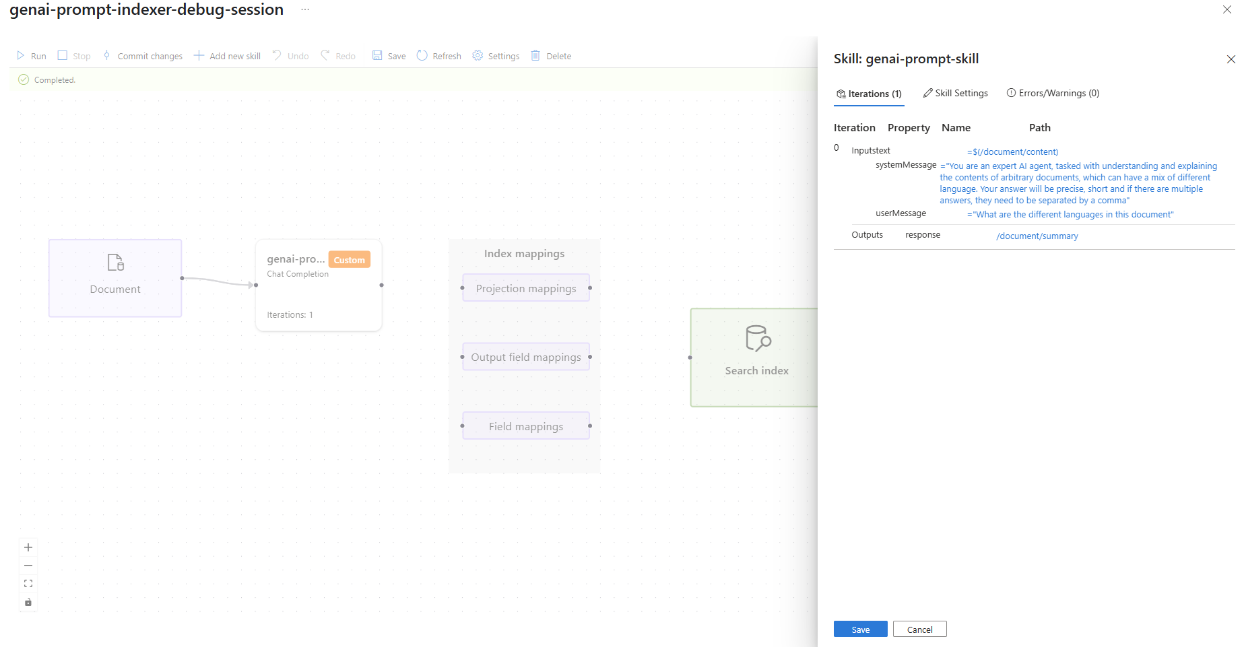Click the Save disk icon in toolbar
The image size is (1244, 647).
point(377,56)
